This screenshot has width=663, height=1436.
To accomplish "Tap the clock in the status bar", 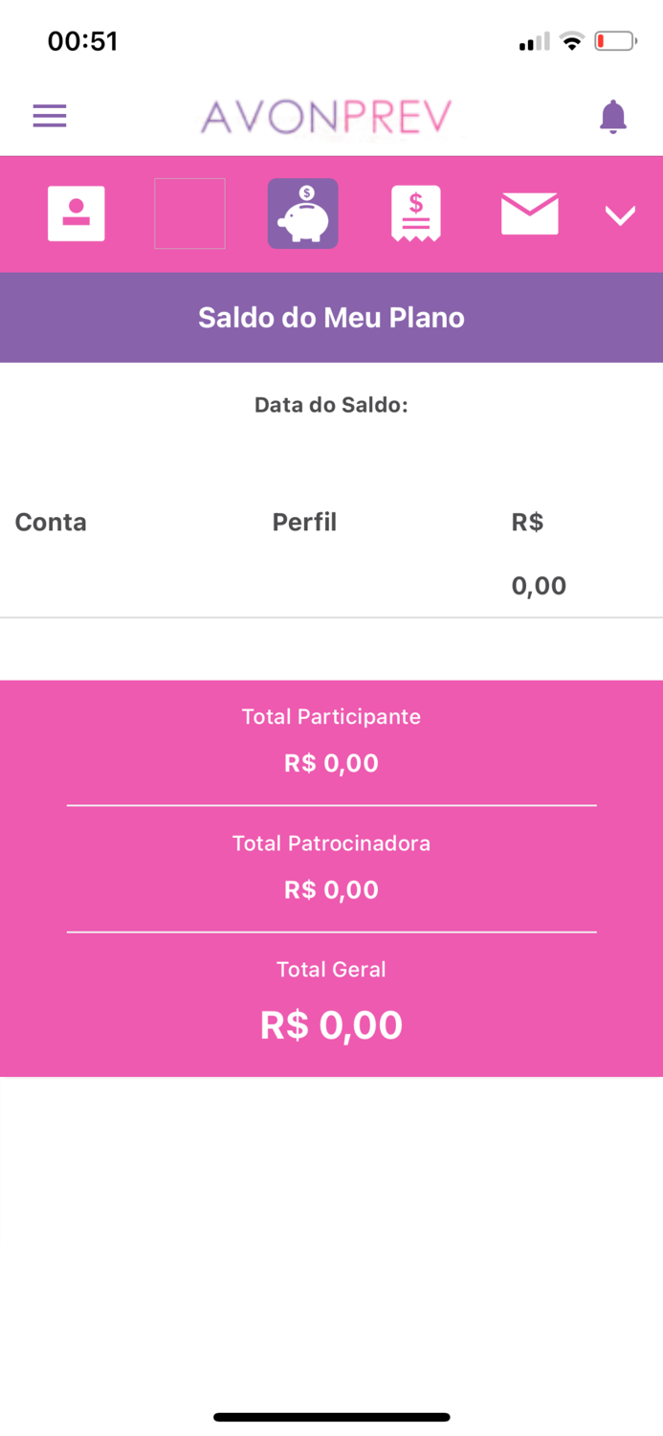I will 82,40.
